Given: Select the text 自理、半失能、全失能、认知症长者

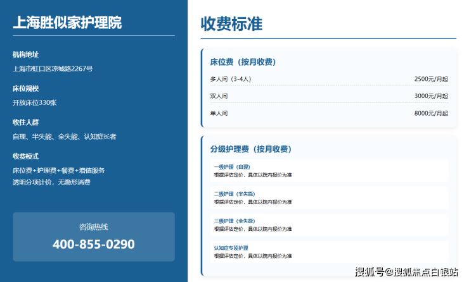Looking at the screenshot, I should pyautogui.click(x=64, y=137).
